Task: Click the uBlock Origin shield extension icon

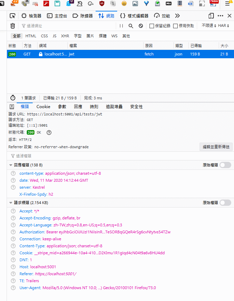Action: [102, 3]
